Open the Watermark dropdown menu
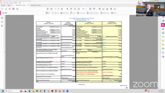 click(x=105, y=13)
